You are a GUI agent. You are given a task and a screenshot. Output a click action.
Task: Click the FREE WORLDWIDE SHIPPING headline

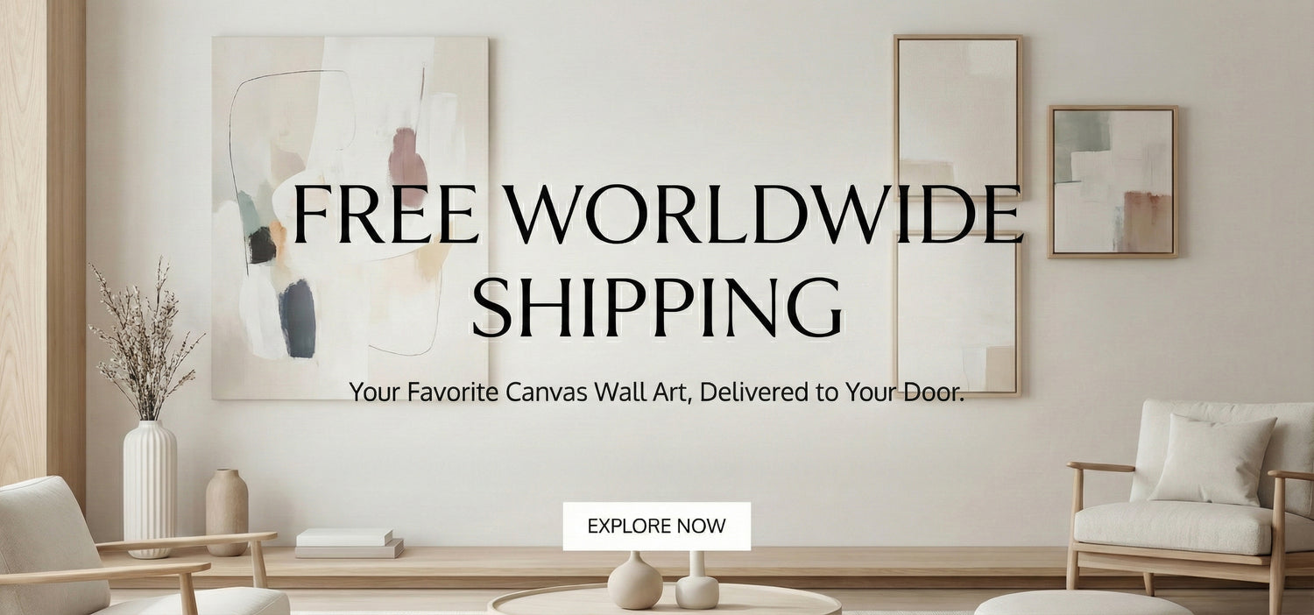(657, 261)
